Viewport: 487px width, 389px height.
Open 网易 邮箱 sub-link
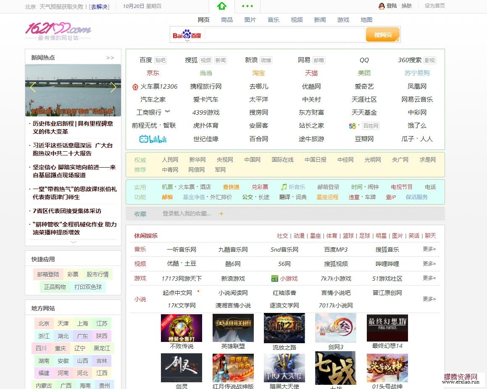tap(319, 60)
